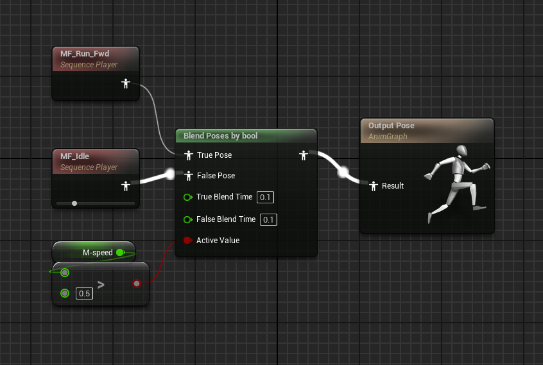
Task: Click the True Blend Time value field 0.1
Action: coord(265,197)
